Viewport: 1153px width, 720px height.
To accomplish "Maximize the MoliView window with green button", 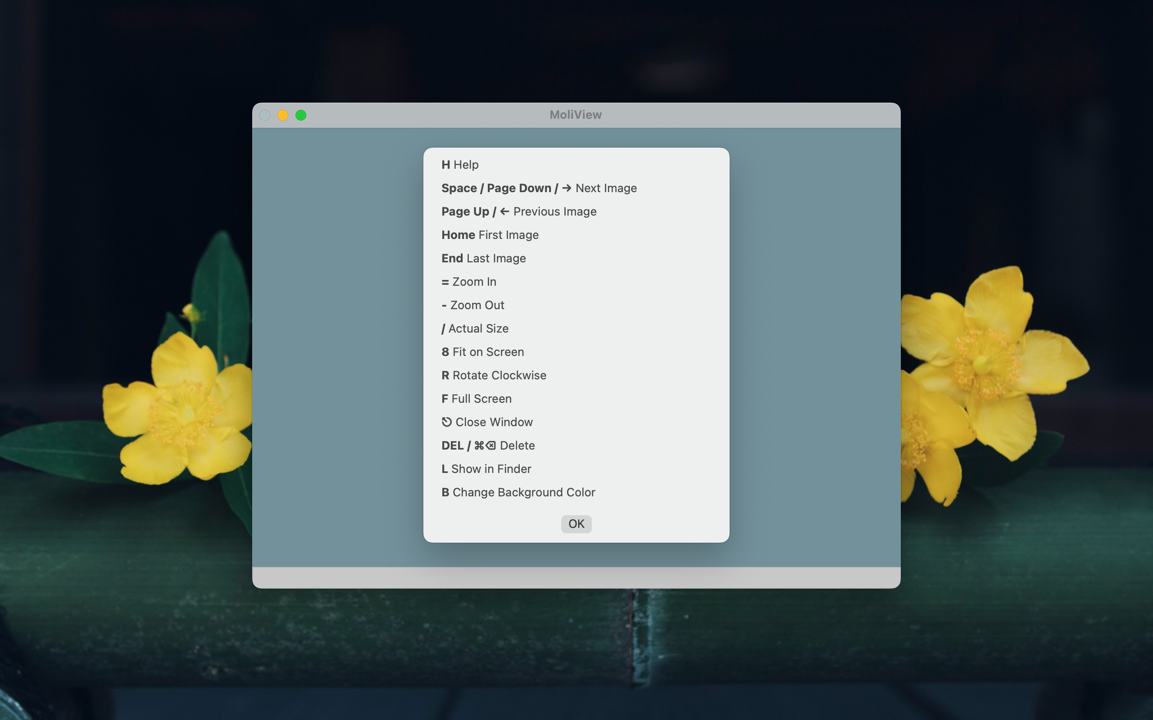I will [x=301, y=115].
